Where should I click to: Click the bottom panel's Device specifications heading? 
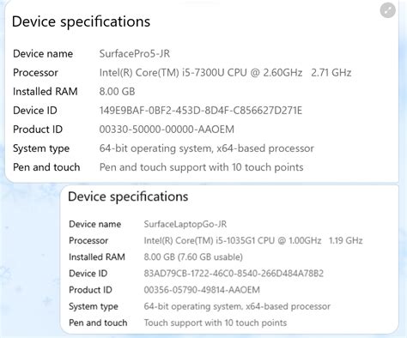pos(128,196)
